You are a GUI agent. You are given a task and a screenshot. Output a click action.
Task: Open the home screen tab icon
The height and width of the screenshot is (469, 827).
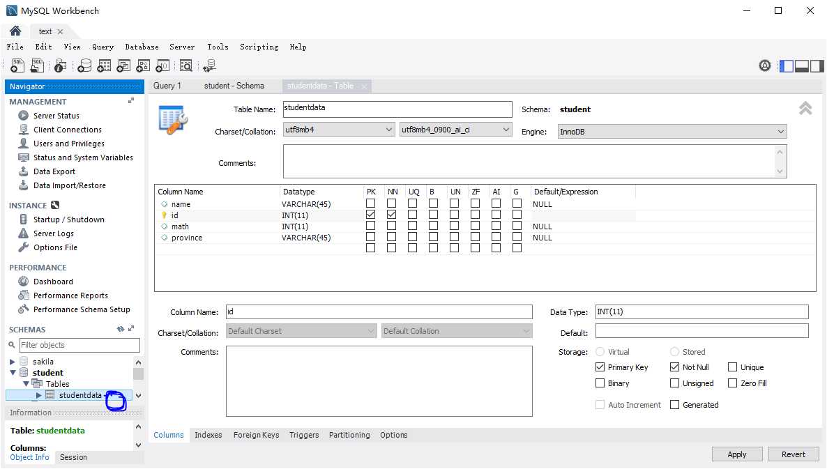[x=15, y=31]
